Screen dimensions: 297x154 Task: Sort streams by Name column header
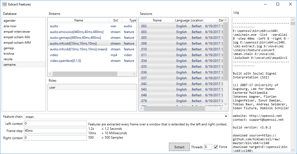tap(78, 20)
